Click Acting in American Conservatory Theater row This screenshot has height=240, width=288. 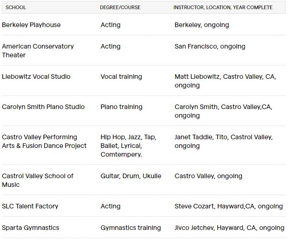click(x=110, y=46)
